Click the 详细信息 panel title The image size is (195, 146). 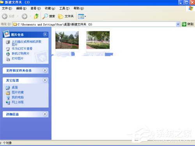(x=12, y=114)
